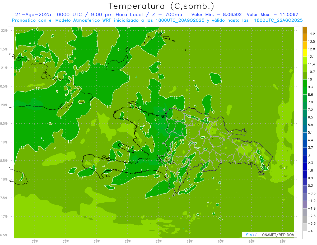Viewport: 317px width, 245px height.
Task: Click the 70W longitude axis label
Action: pyautogui.click(x=221, y=241)
